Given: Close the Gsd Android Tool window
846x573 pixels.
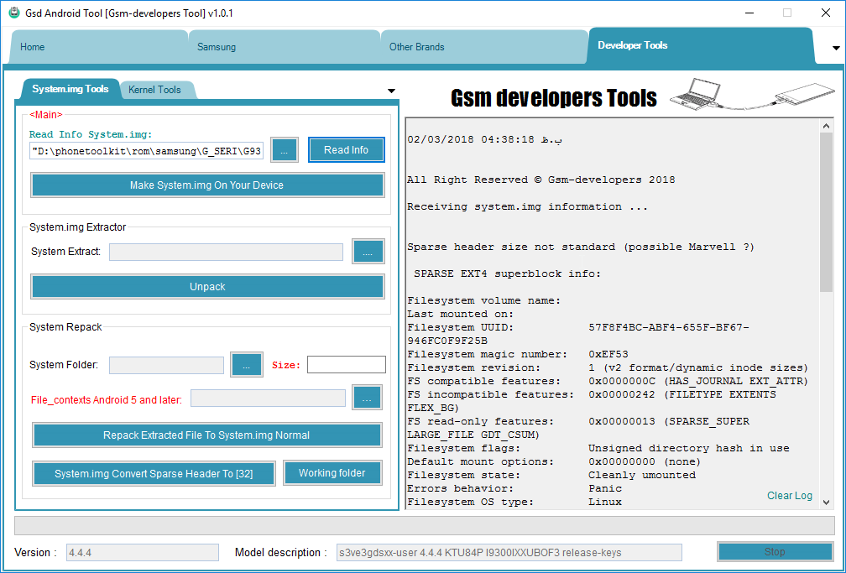Looking at the screenshot, I should coord(826,13).
